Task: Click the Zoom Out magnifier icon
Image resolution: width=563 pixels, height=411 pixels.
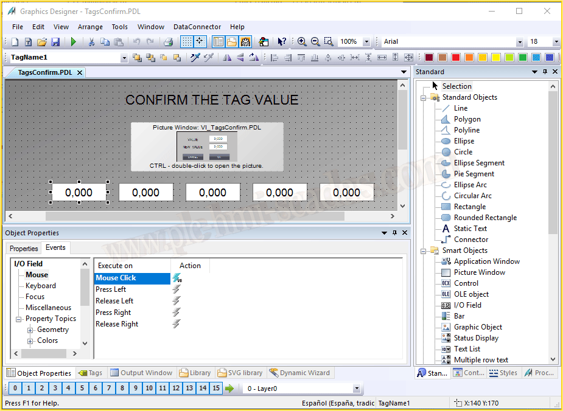Action: point(315,42)
